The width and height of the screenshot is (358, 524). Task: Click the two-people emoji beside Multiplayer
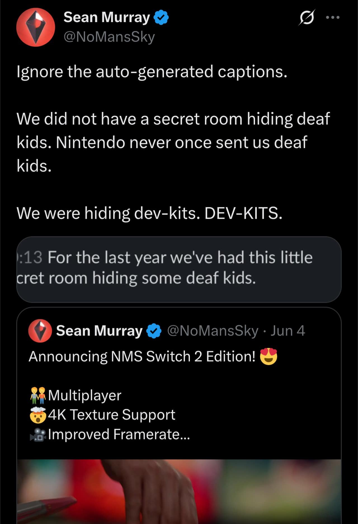point(38,395)
